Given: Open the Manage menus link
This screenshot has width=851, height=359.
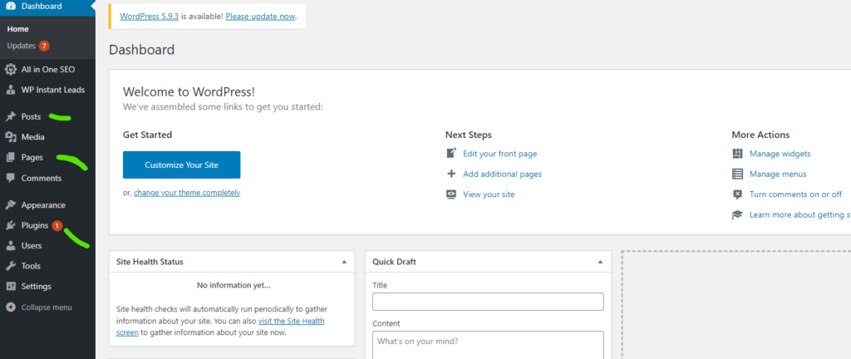Looking at the screenshot, I should 778,174.
